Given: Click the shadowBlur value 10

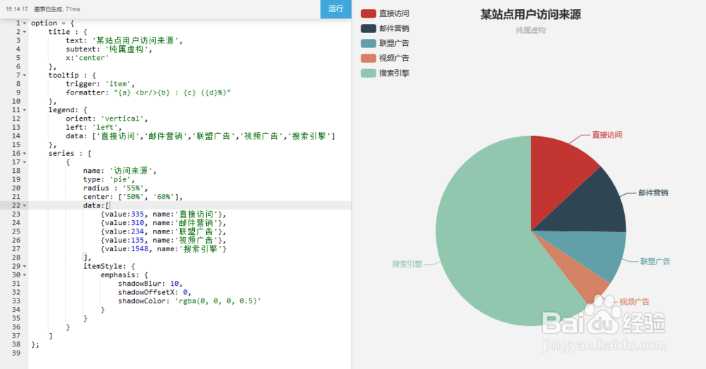Looking at the screenshot, I should 174,284.
